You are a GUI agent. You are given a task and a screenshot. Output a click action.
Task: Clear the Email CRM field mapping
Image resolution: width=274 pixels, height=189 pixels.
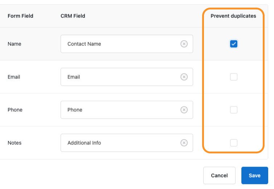(184, 77)
